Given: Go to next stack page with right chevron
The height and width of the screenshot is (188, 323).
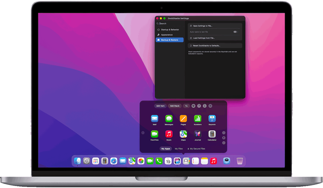Looking at the screenshot, I should pyautogui.click(x=224, y=133).
